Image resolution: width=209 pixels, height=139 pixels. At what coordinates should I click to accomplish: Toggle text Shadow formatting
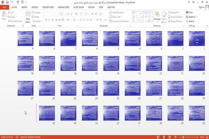pos(56,20)
